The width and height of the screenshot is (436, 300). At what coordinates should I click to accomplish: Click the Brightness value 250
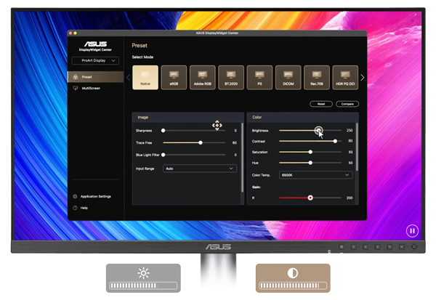point(350,131)
